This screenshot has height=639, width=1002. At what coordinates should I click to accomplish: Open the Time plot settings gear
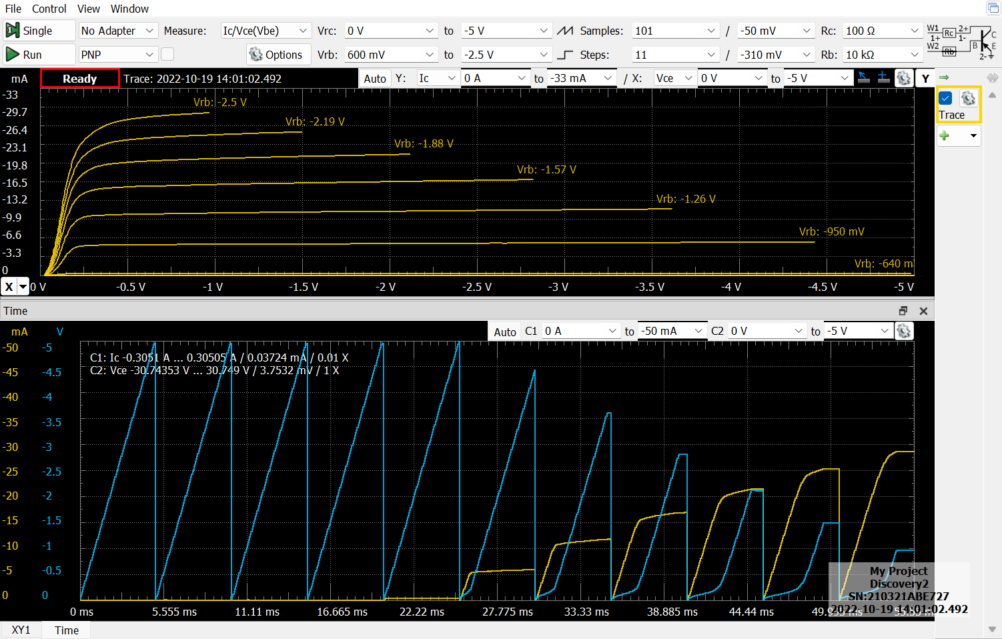click(x=904, y=331)
